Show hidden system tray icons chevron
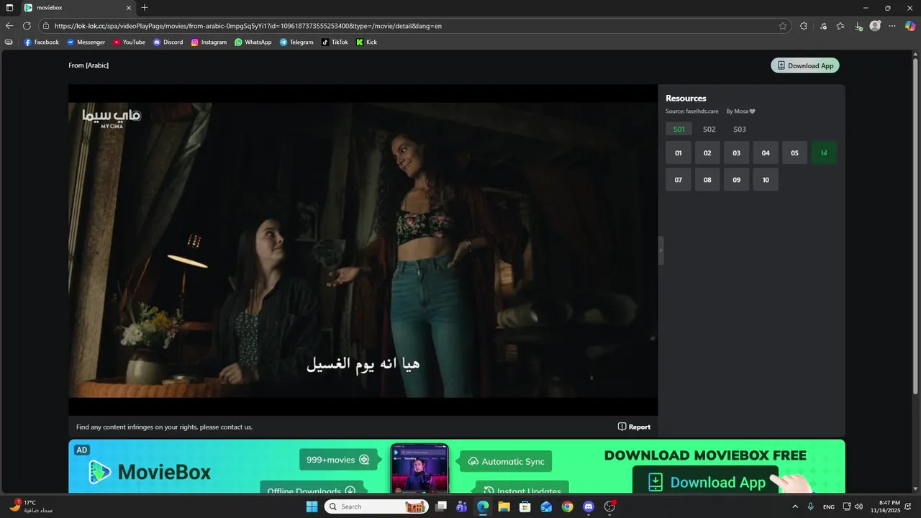The image size is (921, 518). (x=795, y=506)
